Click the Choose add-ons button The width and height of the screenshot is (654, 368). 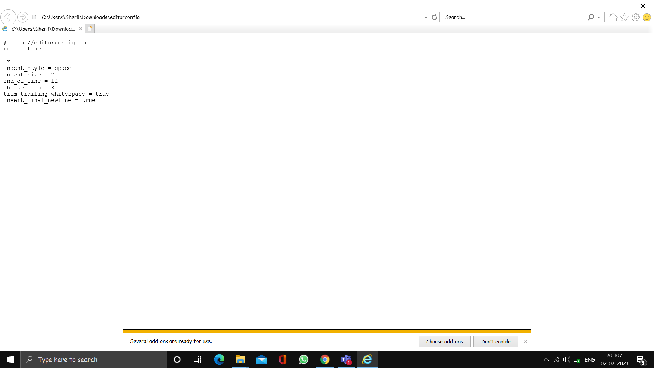coord(444,341)
